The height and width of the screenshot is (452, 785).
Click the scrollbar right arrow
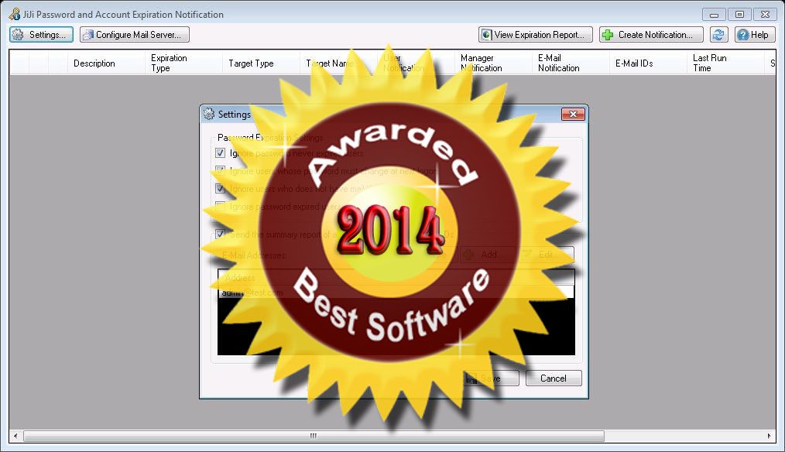[770, 436]
